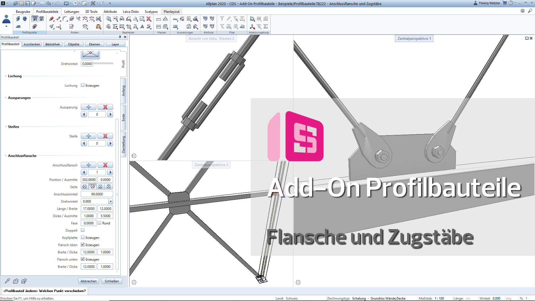Open the Drehwinkel dropdown under Anschlussflansche
535x301 pixels.
click(111, 201)
